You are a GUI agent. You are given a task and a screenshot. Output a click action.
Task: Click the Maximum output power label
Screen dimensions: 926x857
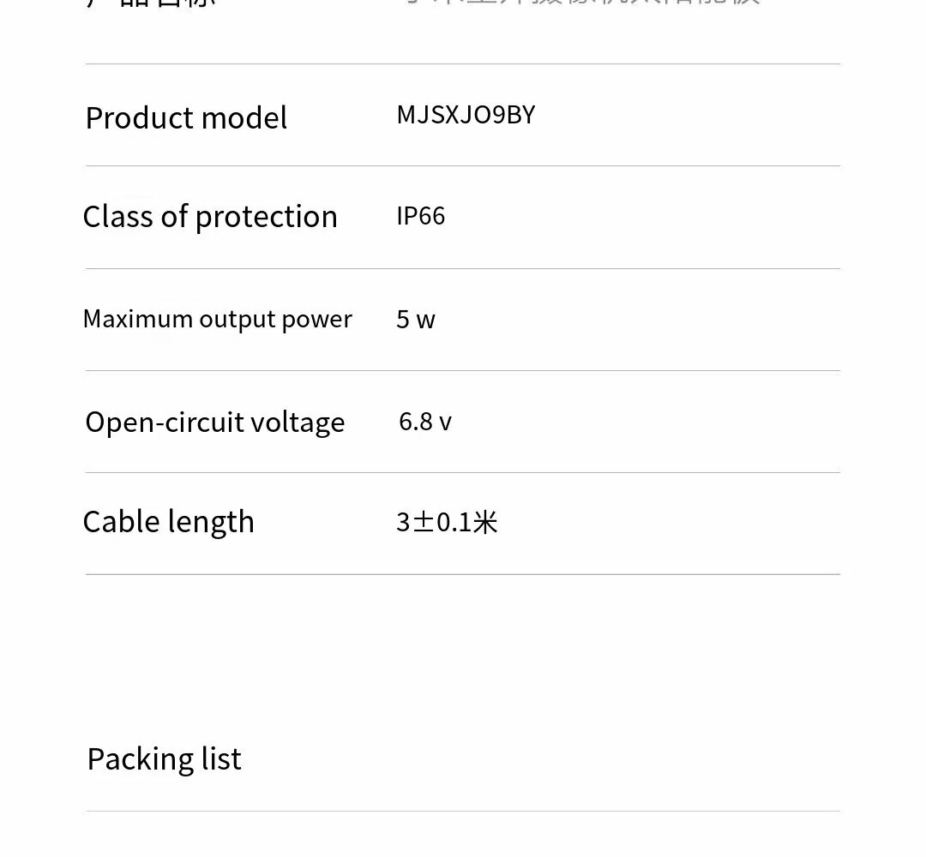(x=217, y=319)
